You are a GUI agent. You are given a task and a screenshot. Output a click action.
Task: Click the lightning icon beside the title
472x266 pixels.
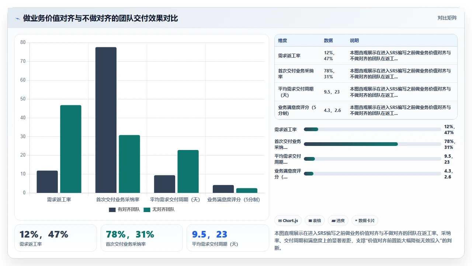click(17, 18)
